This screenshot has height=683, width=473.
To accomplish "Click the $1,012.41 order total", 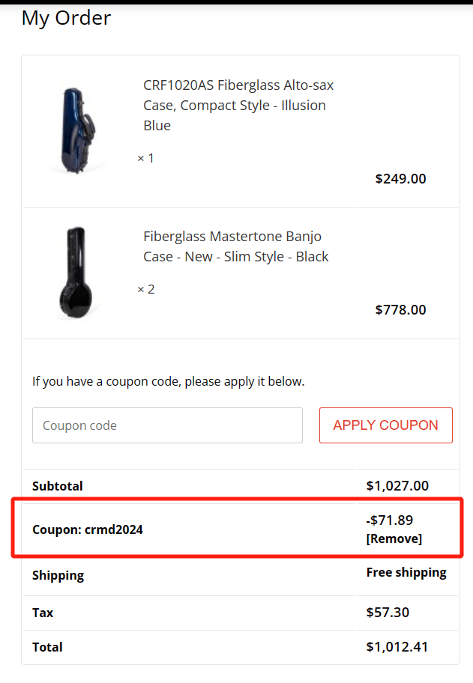I will point(397,647).
